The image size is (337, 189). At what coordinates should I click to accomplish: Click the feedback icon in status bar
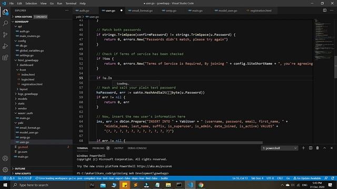tap(326, 178)
